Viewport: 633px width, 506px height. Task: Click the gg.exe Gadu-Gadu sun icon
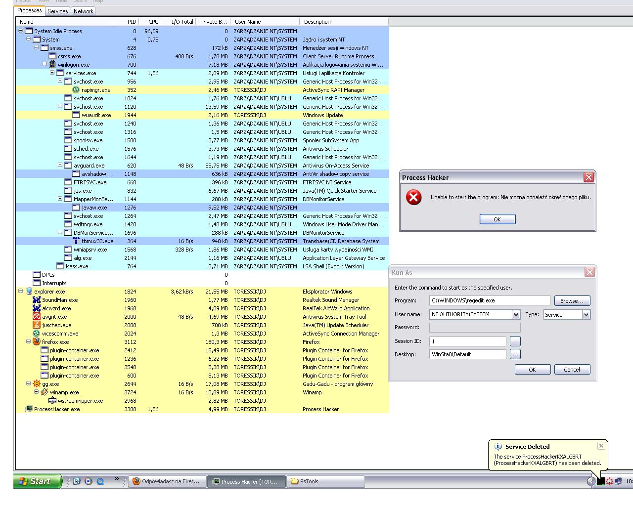(x=37, y=384)
